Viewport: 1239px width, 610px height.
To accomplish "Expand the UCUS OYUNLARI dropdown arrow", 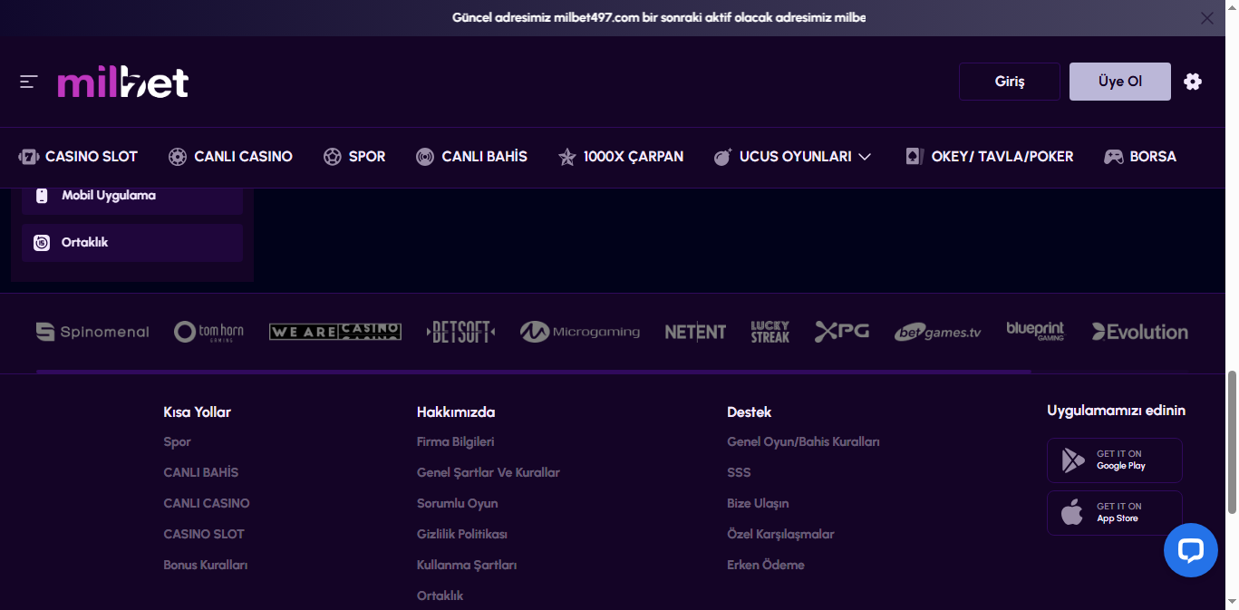I will tap(865, 157).
